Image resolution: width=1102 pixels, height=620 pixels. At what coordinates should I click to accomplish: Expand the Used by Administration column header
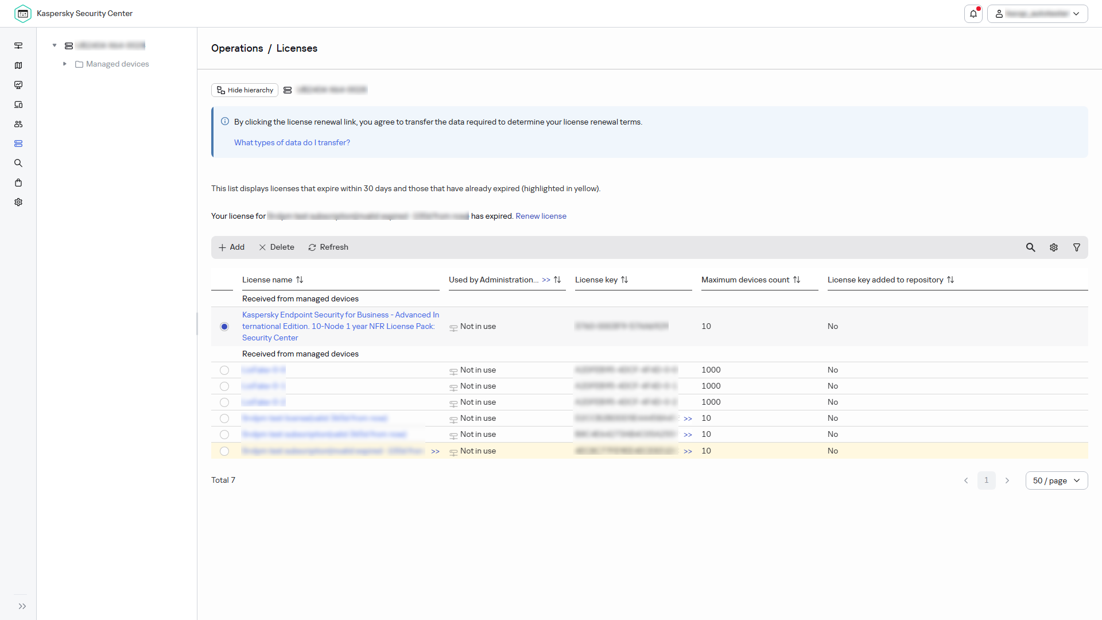pos(546,280)
